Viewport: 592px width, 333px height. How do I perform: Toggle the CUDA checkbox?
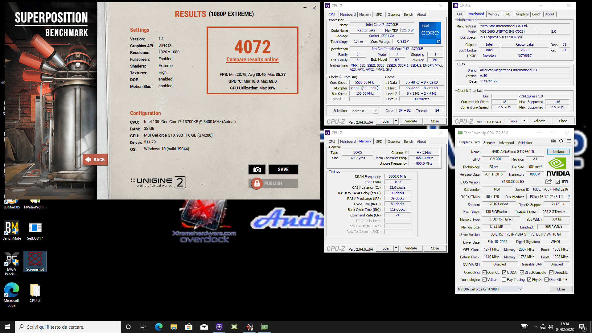504,273
